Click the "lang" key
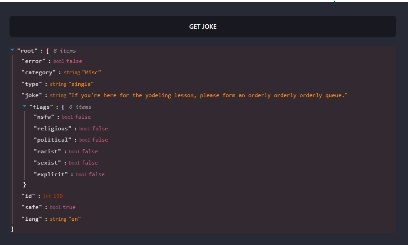The height and width of the screenshot is (245, 408). [32, 219]
